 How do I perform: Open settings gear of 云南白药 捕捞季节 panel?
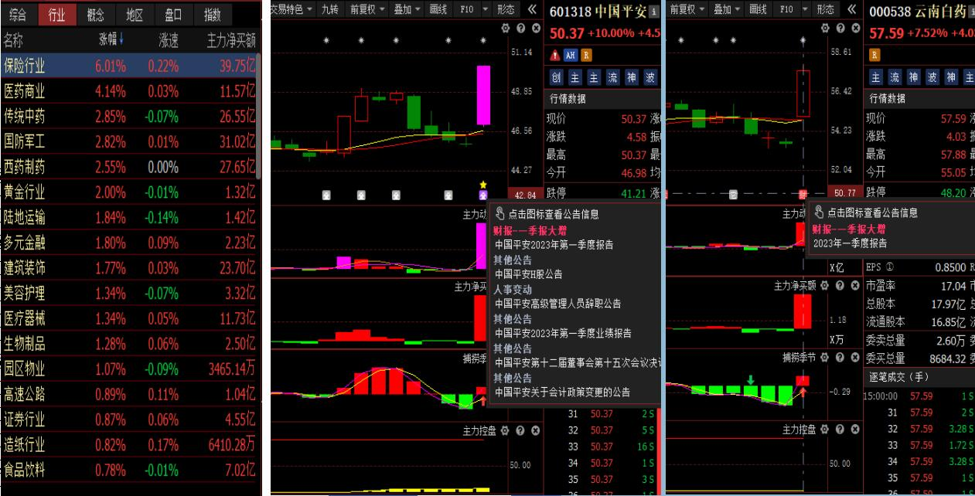point(827,357)
